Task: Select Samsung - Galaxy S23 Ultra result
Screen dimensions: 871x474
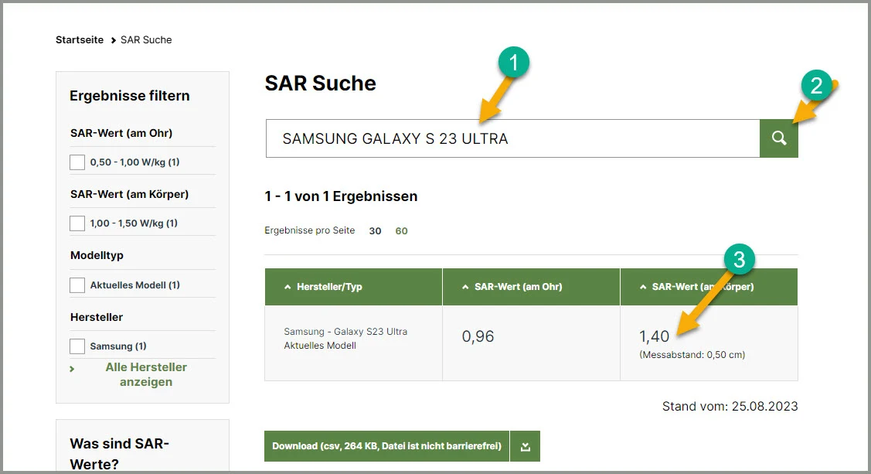Action: click(x=345, y=332)
